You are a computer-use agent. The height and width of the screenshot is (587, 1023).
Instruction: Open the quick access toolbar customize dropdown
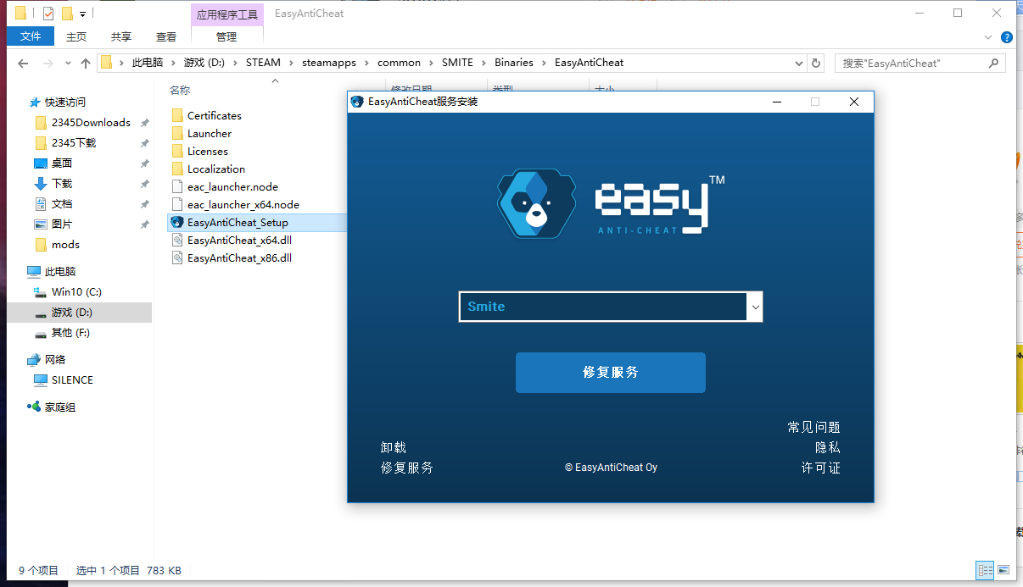82,14
